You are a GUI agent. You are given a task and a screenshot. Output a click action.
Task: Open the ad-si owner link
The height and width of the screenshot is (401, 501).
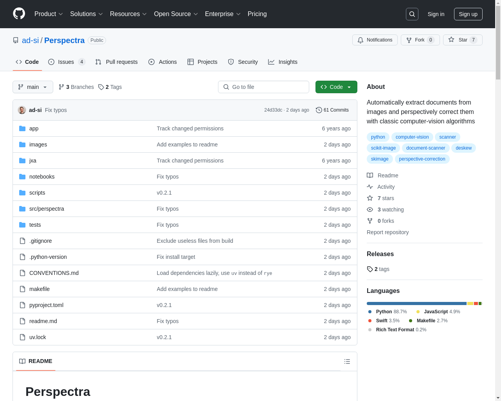(31, 40)
